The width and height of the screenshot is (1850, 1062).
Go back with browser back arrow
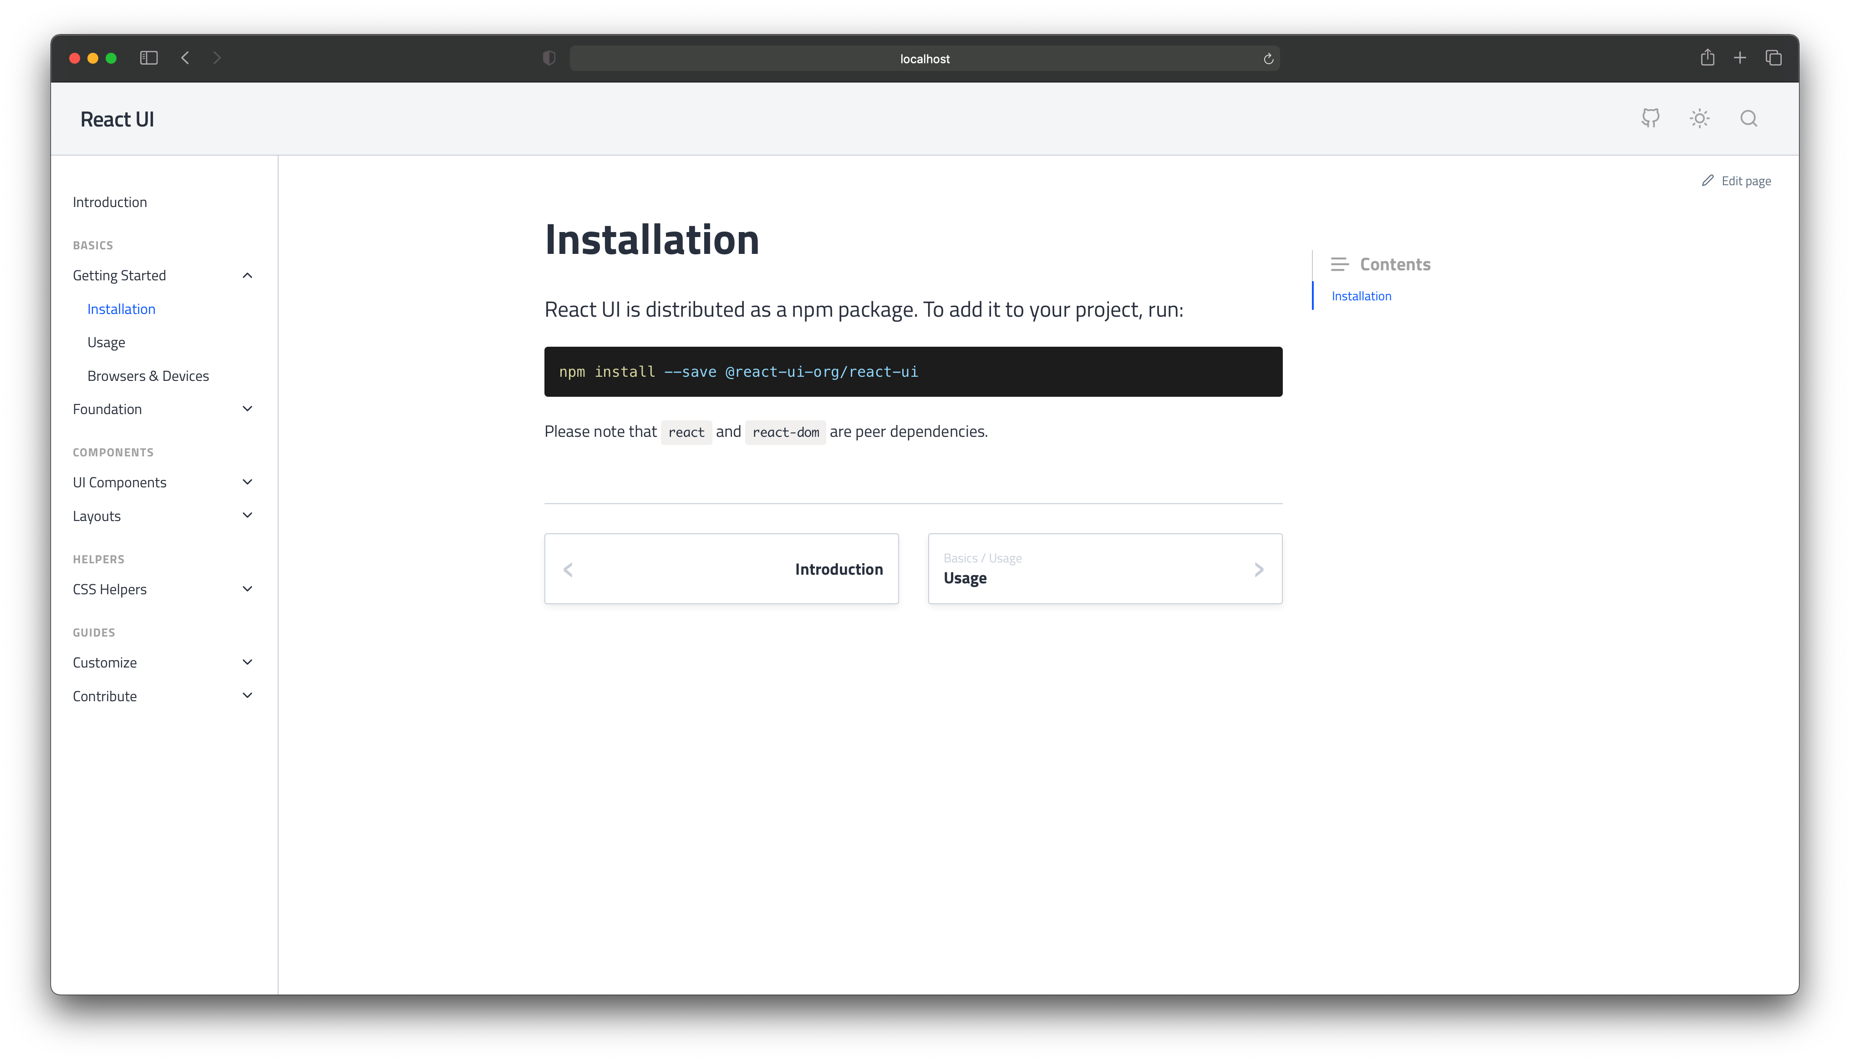(x=185, y=58)
